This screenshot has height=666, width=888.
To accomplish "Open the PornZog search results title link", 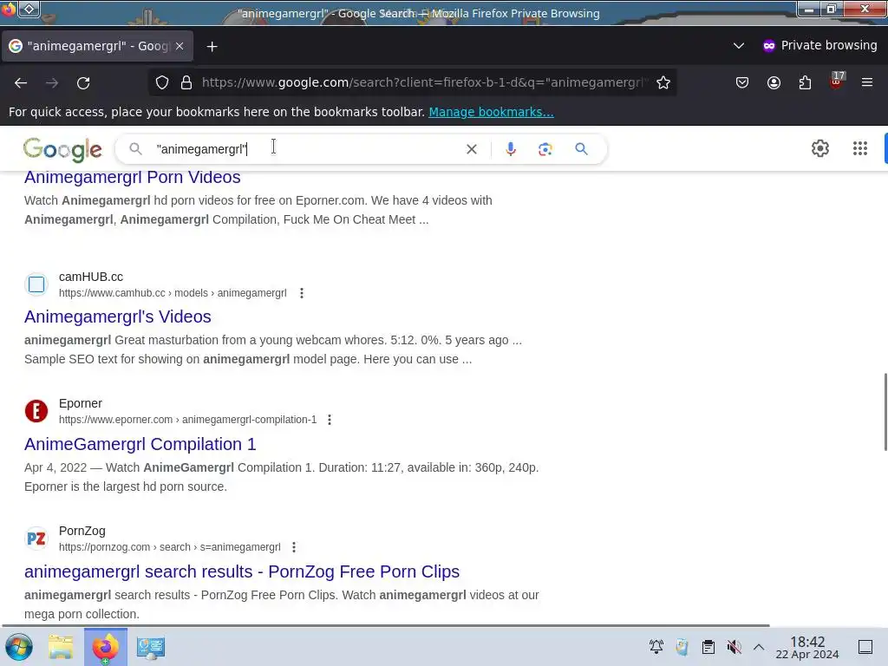I will [242, 571].
